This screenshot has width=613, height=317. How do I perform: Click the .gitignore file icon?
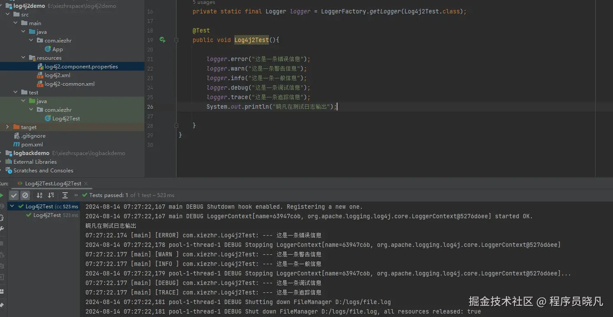16,136
